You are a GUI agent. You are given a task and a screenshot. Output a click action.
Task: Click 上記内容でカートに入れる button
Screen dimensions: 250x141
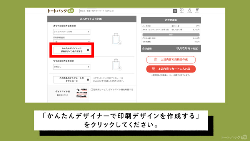coord(171,69)
